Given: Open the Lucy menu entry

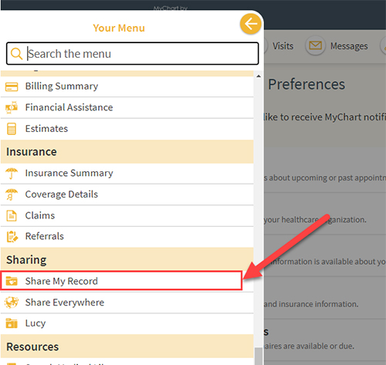Looking at the screenshot, I should click(127, 323).
